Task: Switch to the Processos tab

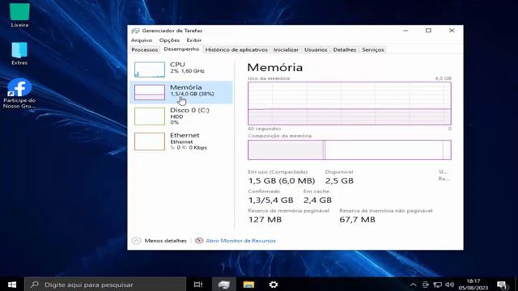Action: click(145, 50)
